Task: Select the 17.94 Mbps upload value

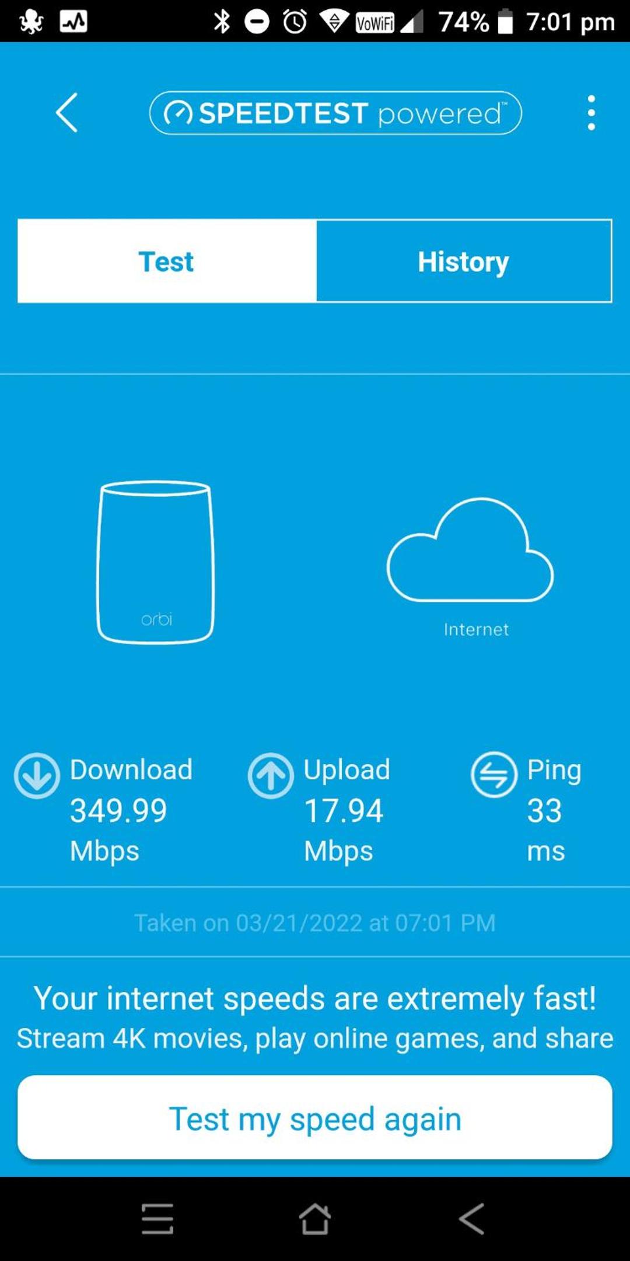Action: click(344, 830)
